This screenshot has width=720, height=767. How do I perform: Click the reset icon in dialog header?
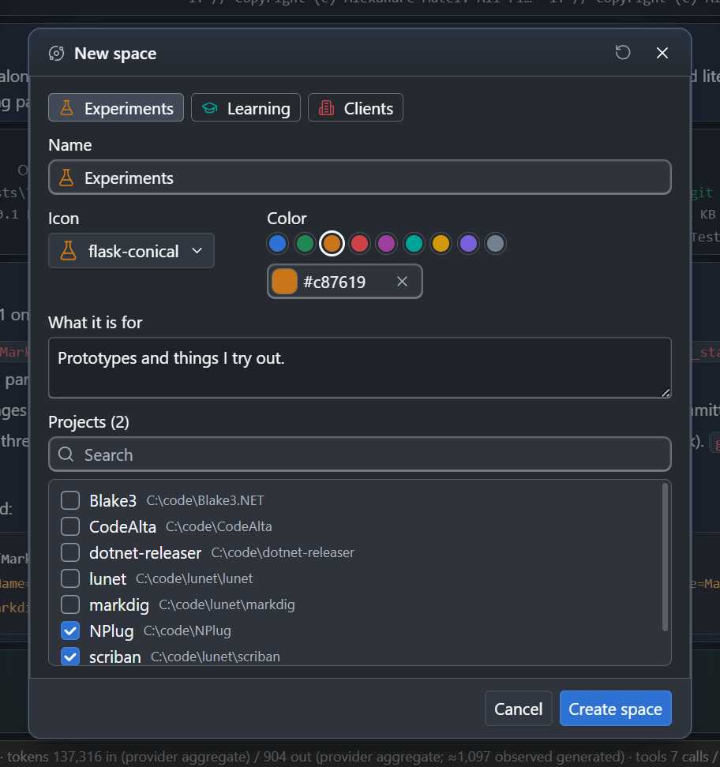[623, 52]
